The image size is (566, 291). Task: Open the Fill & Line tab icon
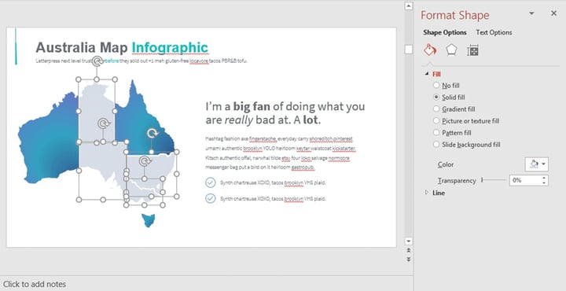(430, 50)
